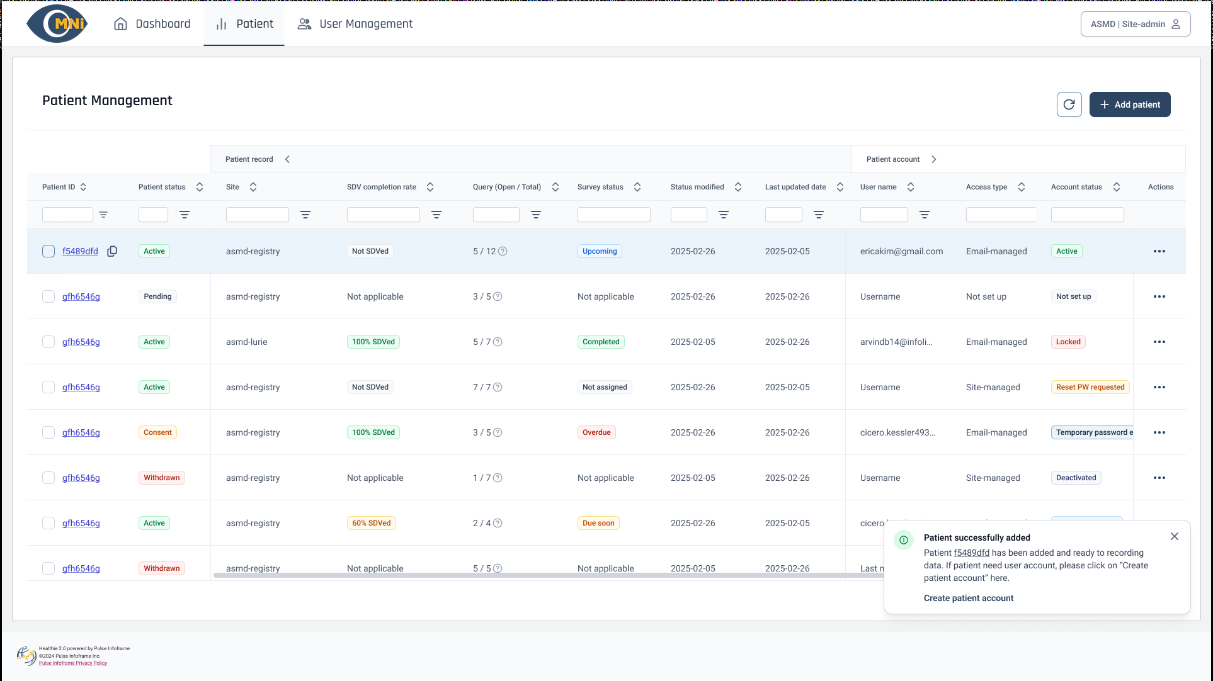Open actions menu for the f5489dfd row
The image size is (1213, 681).
tap(1159, 251)
